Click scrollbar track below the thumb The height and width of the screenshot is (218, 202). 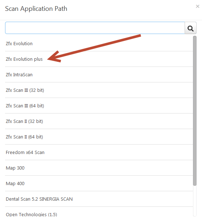click(x=195, y=201)
